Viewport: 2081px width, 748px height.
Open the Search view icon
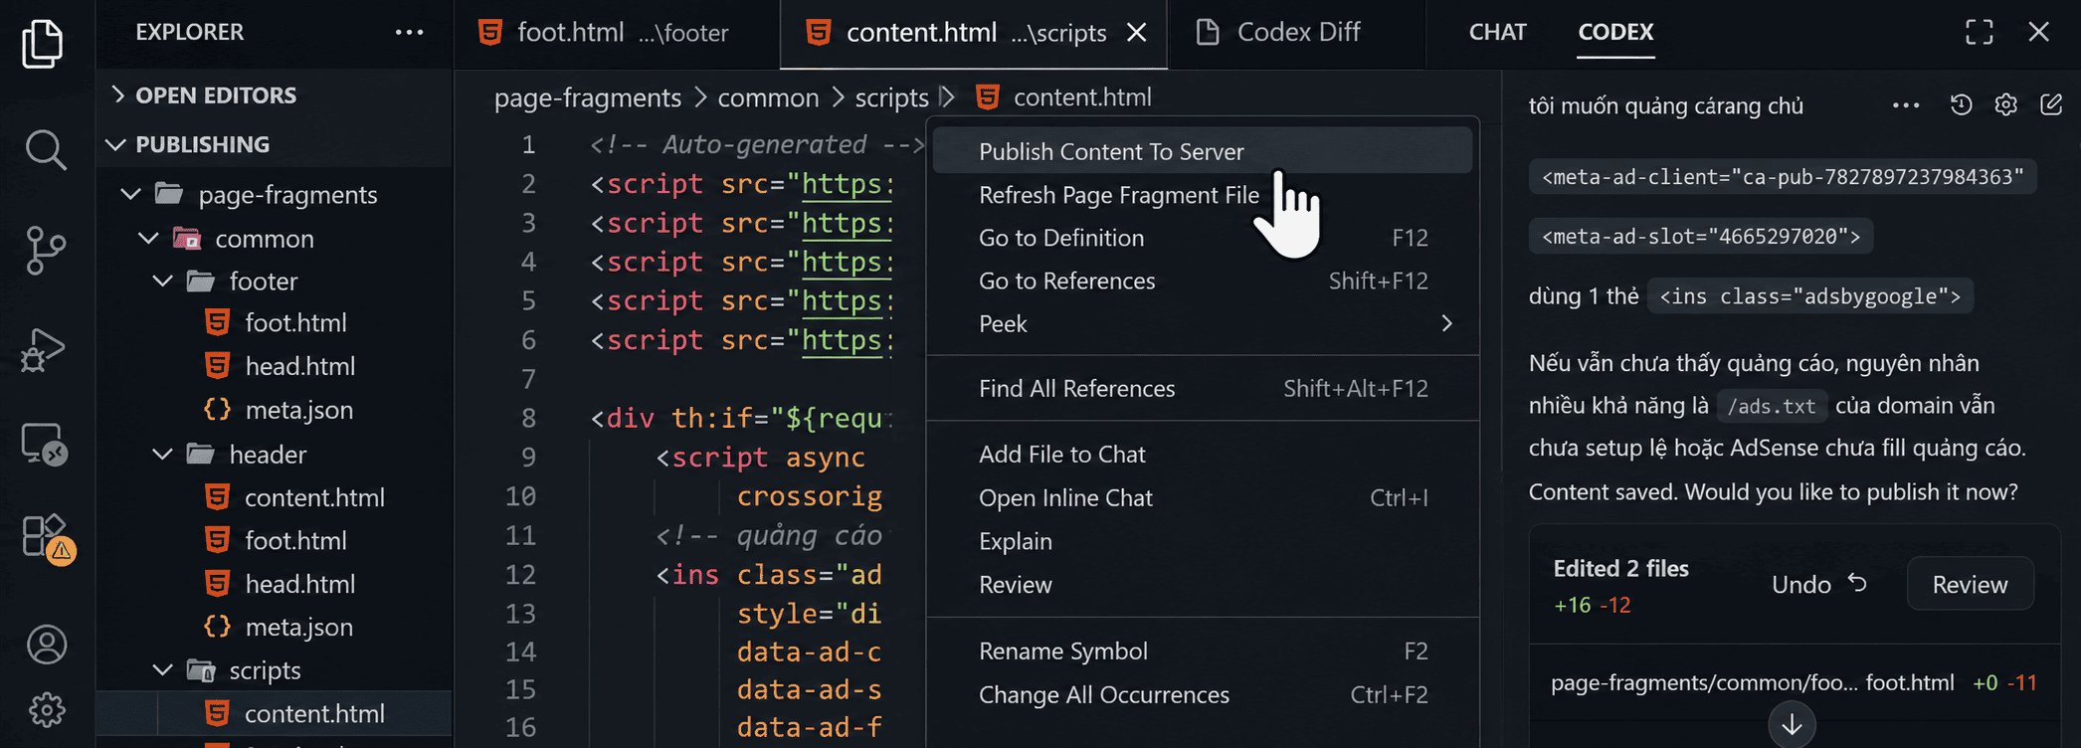(x=45, y=150)
